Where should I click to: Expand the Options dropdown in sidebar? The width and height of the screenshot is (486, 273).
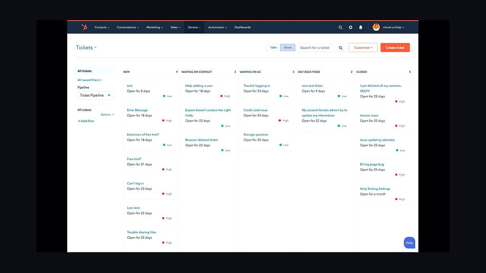[x=107, y=114]
